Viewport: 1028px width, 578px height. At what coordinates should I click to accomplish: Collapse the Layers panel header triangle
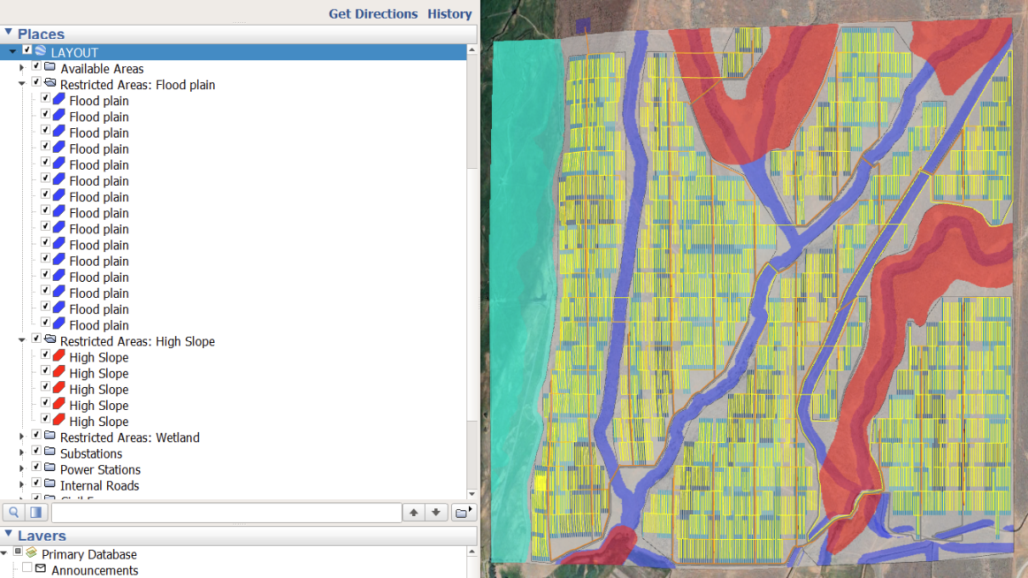click(x=8, y=535)
